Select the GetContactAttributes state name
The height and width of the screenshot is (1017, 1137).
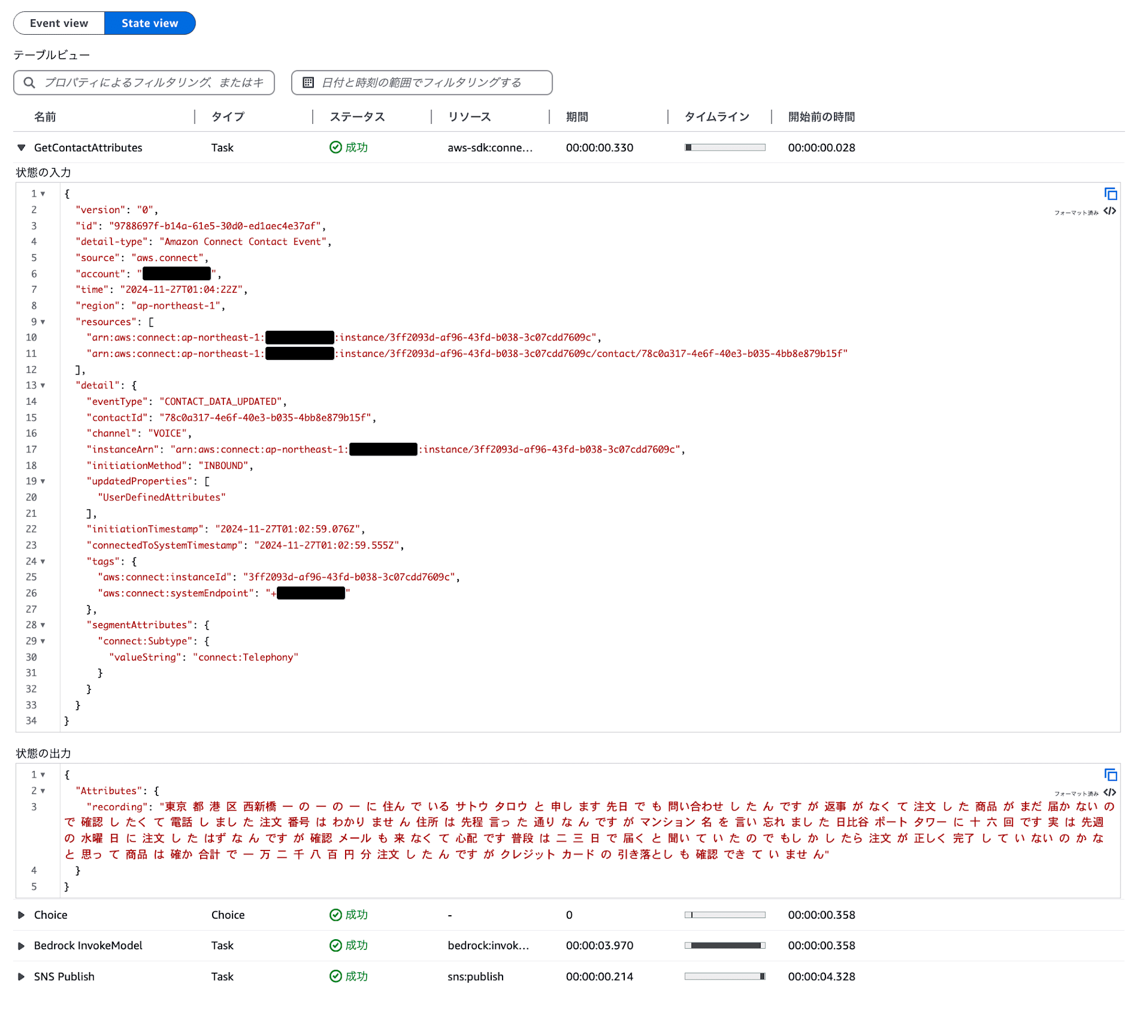88,148
